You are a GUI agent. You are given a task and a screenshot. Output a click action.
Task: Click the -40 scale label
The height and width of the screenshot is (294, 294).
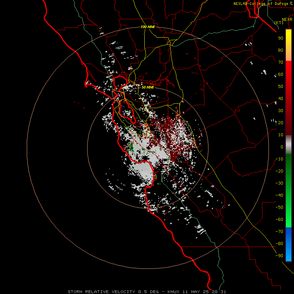pyautogui.click(x=279, y=195)
